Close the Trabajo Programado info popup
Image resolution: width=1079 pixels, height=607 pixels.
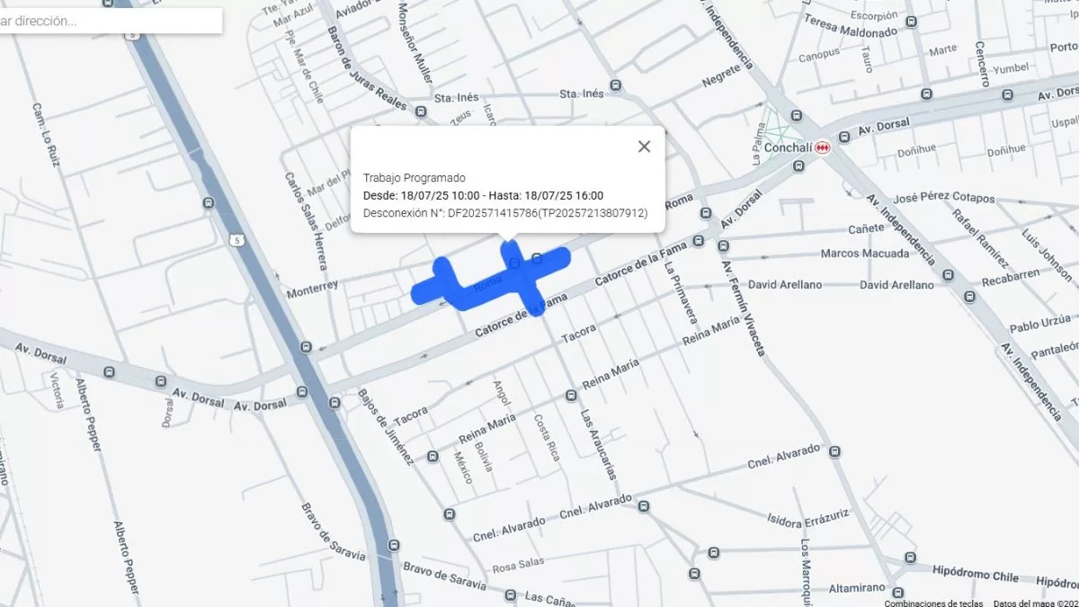pos(644,147)
